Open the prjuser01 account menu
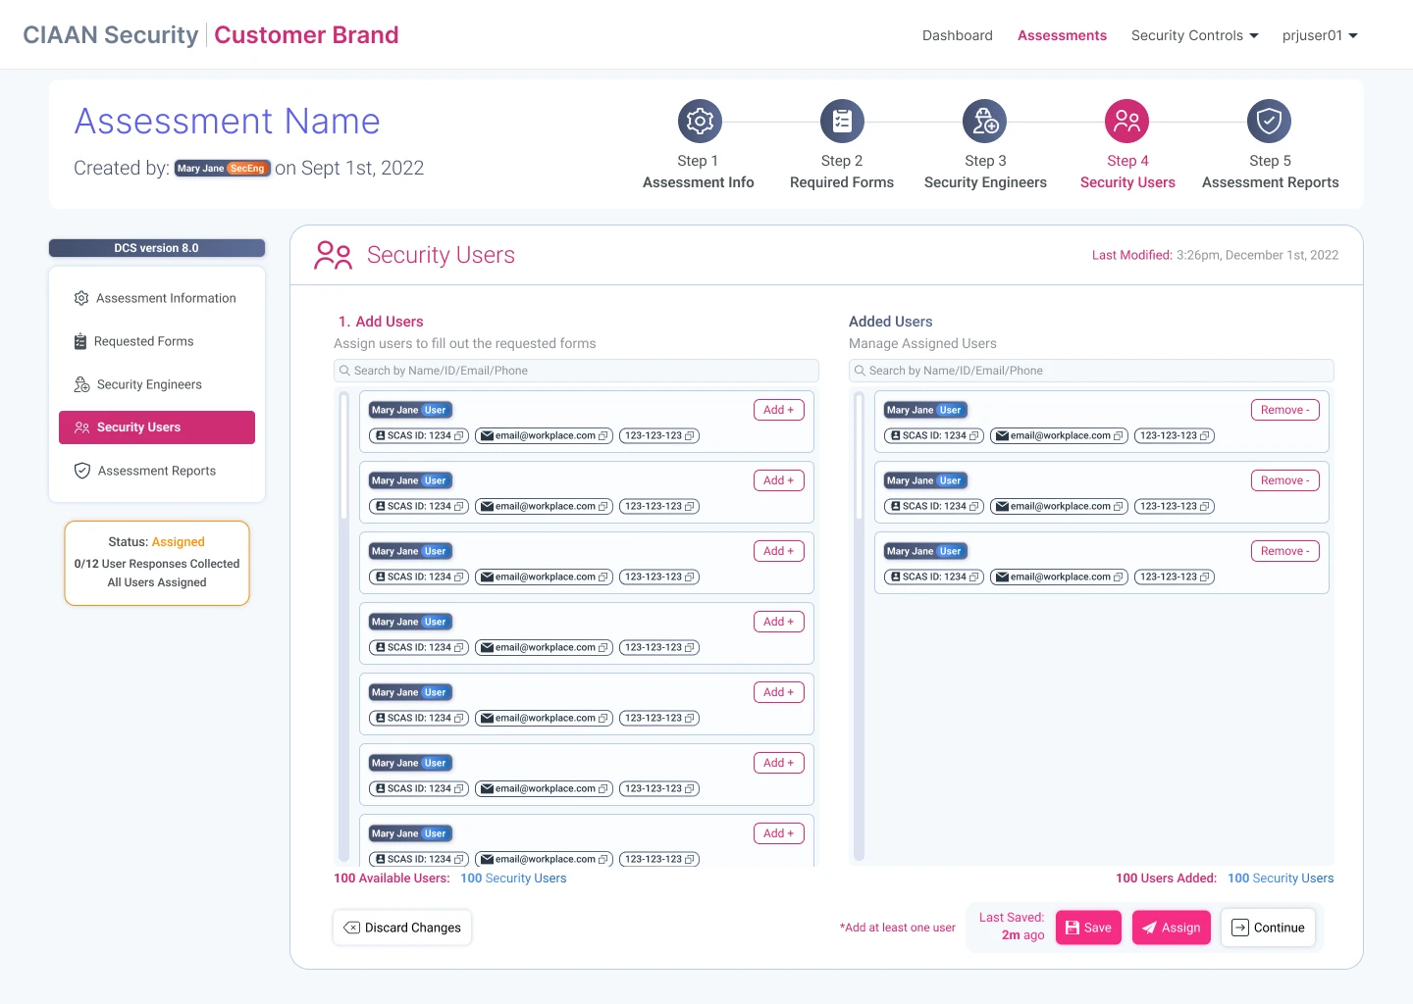1413x1004 pixels. point(1319,35)
